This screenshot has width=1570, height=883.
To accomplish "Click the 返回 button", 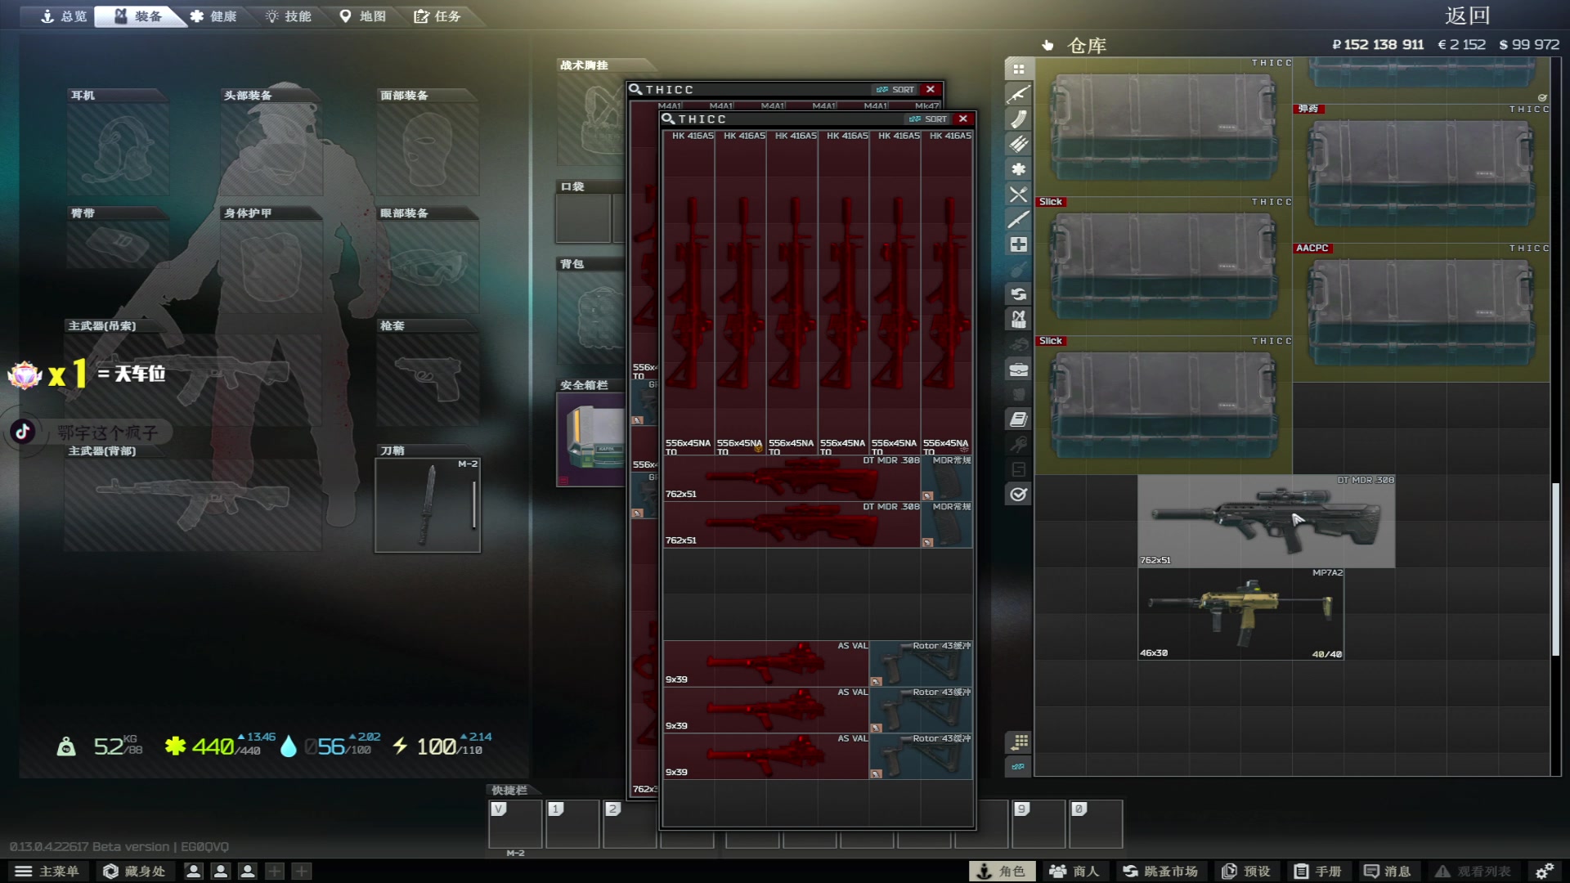I will pos(1467,16).
